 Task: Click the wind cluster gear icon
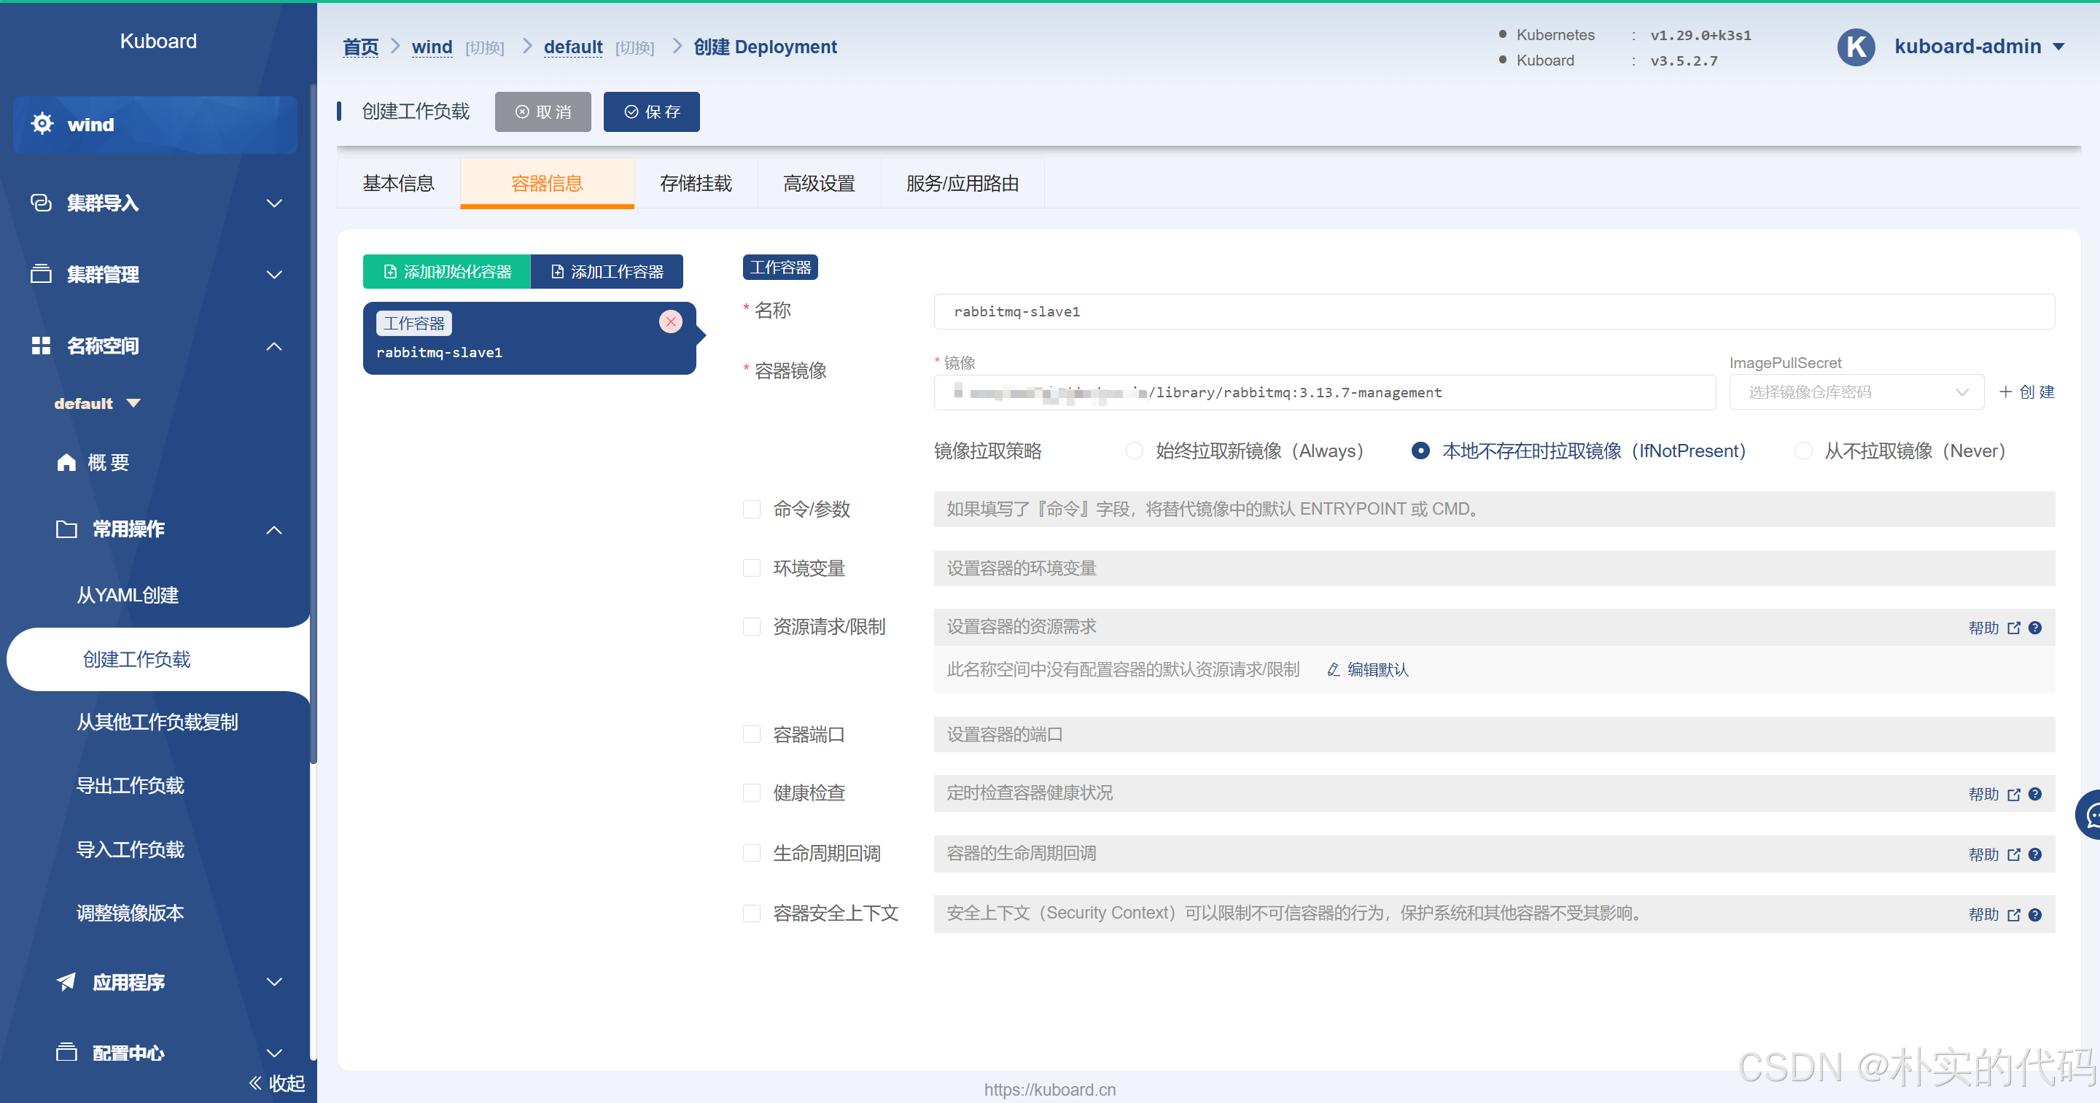click(x=42, y=124)
